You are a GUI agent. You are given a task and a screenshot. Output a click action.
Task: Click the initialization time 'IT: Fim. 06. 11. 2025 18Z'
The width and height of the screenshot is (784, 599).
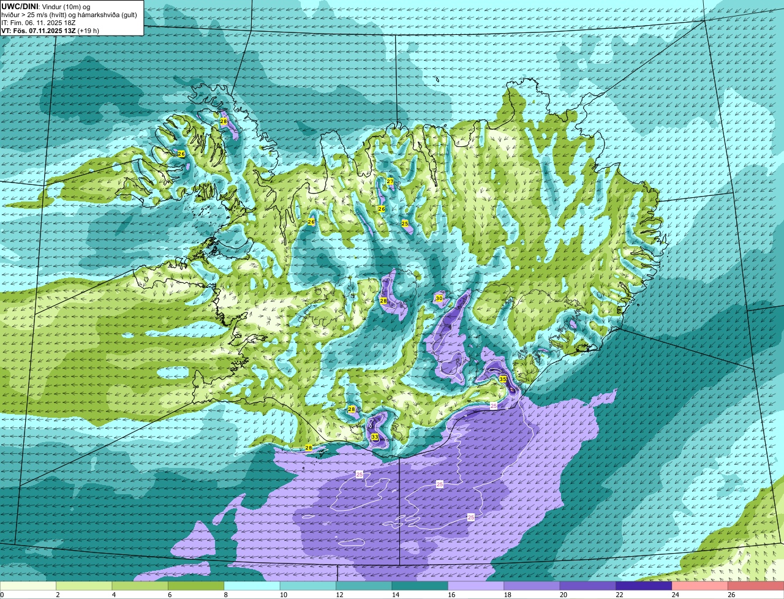click(x=39, y=23)
